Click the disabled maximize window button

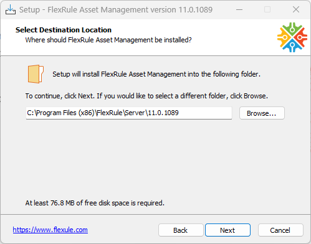tap(267, 9)
